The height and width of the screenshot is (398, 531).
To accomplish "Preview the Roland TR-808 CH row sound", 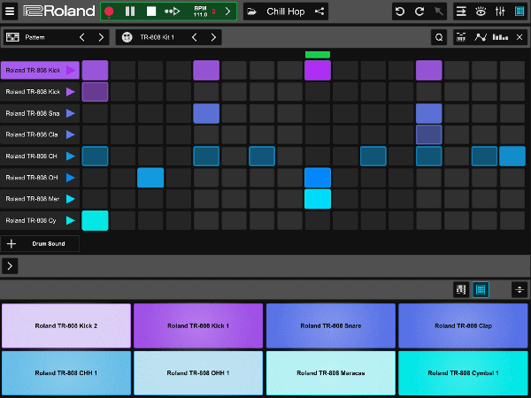I will tap(71, 156).
